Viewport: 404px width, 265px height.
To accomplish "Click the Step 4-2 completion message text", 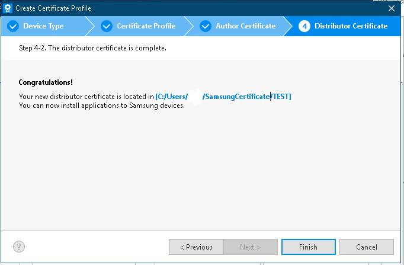I will pyautogui.click(x=92, y=48).
